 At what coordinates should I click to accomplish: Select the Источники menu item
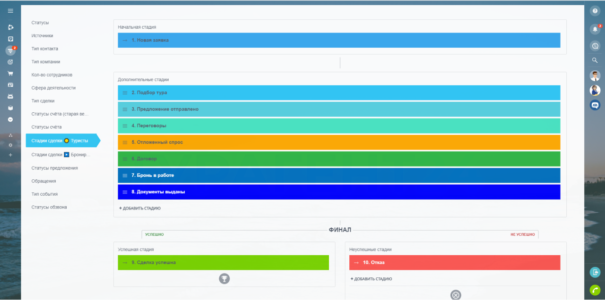[x=42, y=35]
